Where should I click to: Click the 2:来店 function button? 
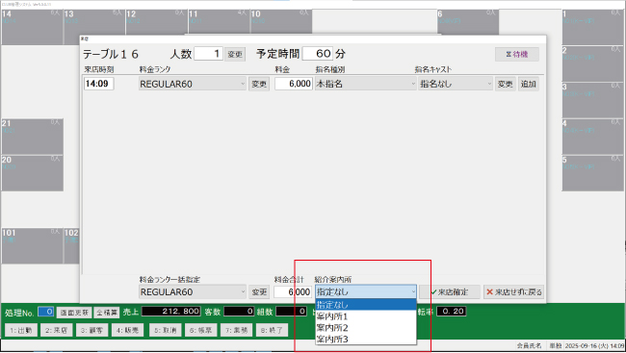point(56,330)
